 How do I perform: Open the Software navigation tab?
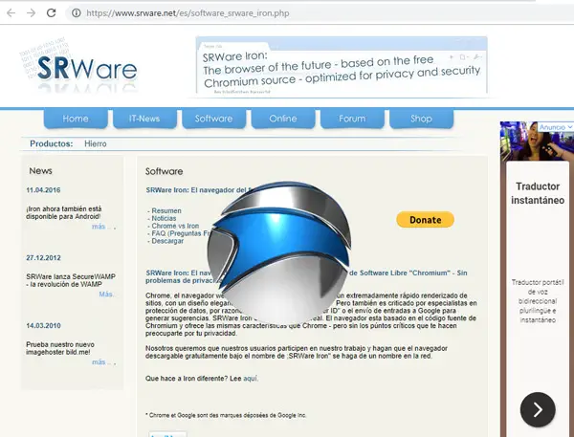[x=213, y=119]
